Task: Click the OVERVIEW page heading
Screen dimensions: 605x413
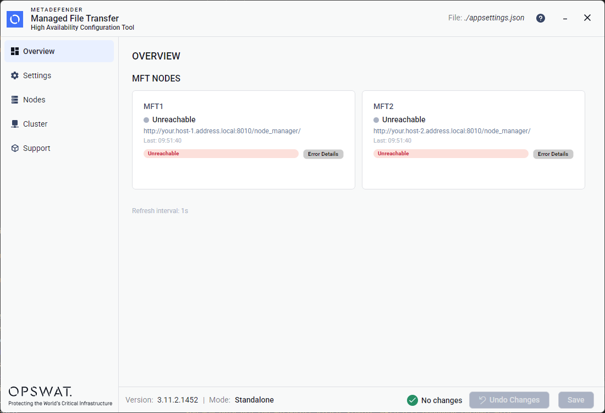Action: 156,56
